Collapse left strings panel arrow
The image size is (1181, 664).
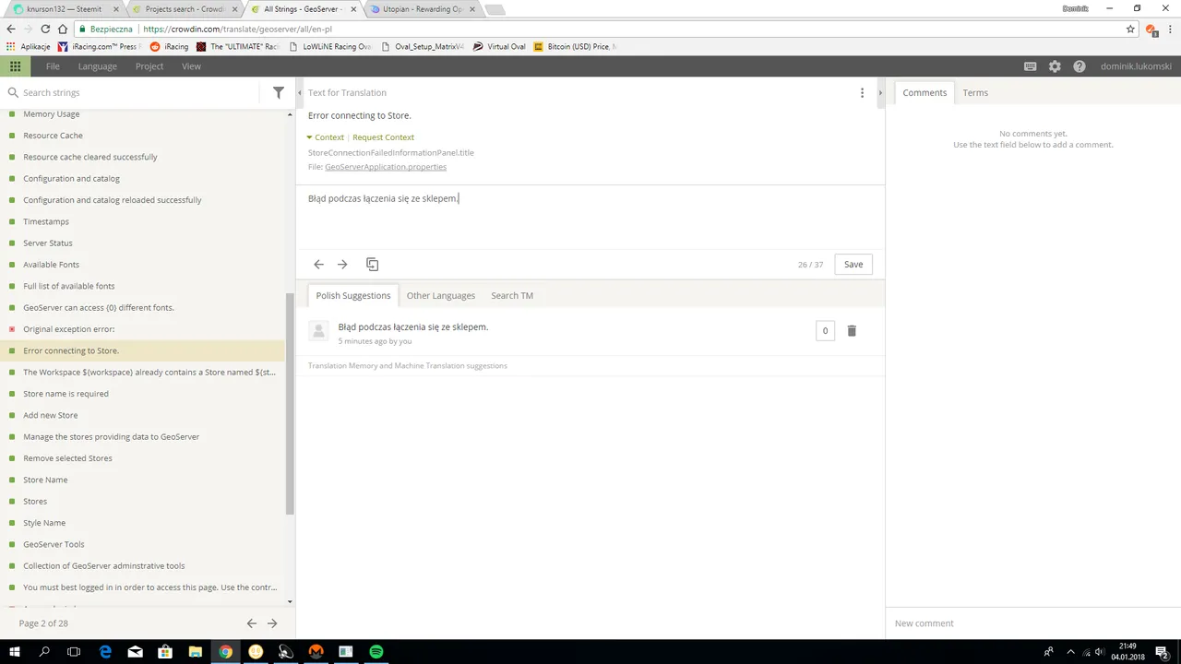[300, 92]
